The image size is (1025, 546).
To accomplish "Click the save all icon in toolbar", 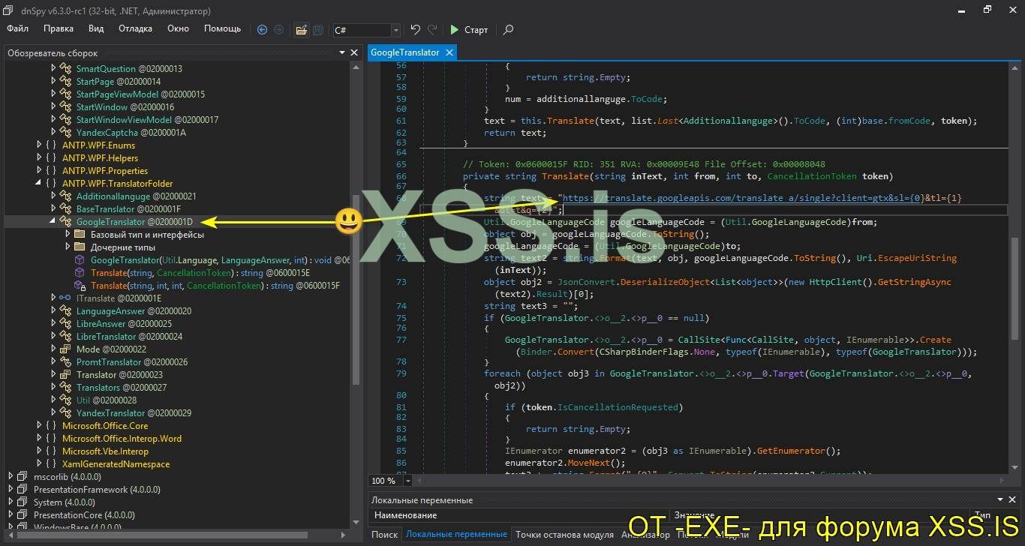I will pyautogui.click(x=318, y=29).
